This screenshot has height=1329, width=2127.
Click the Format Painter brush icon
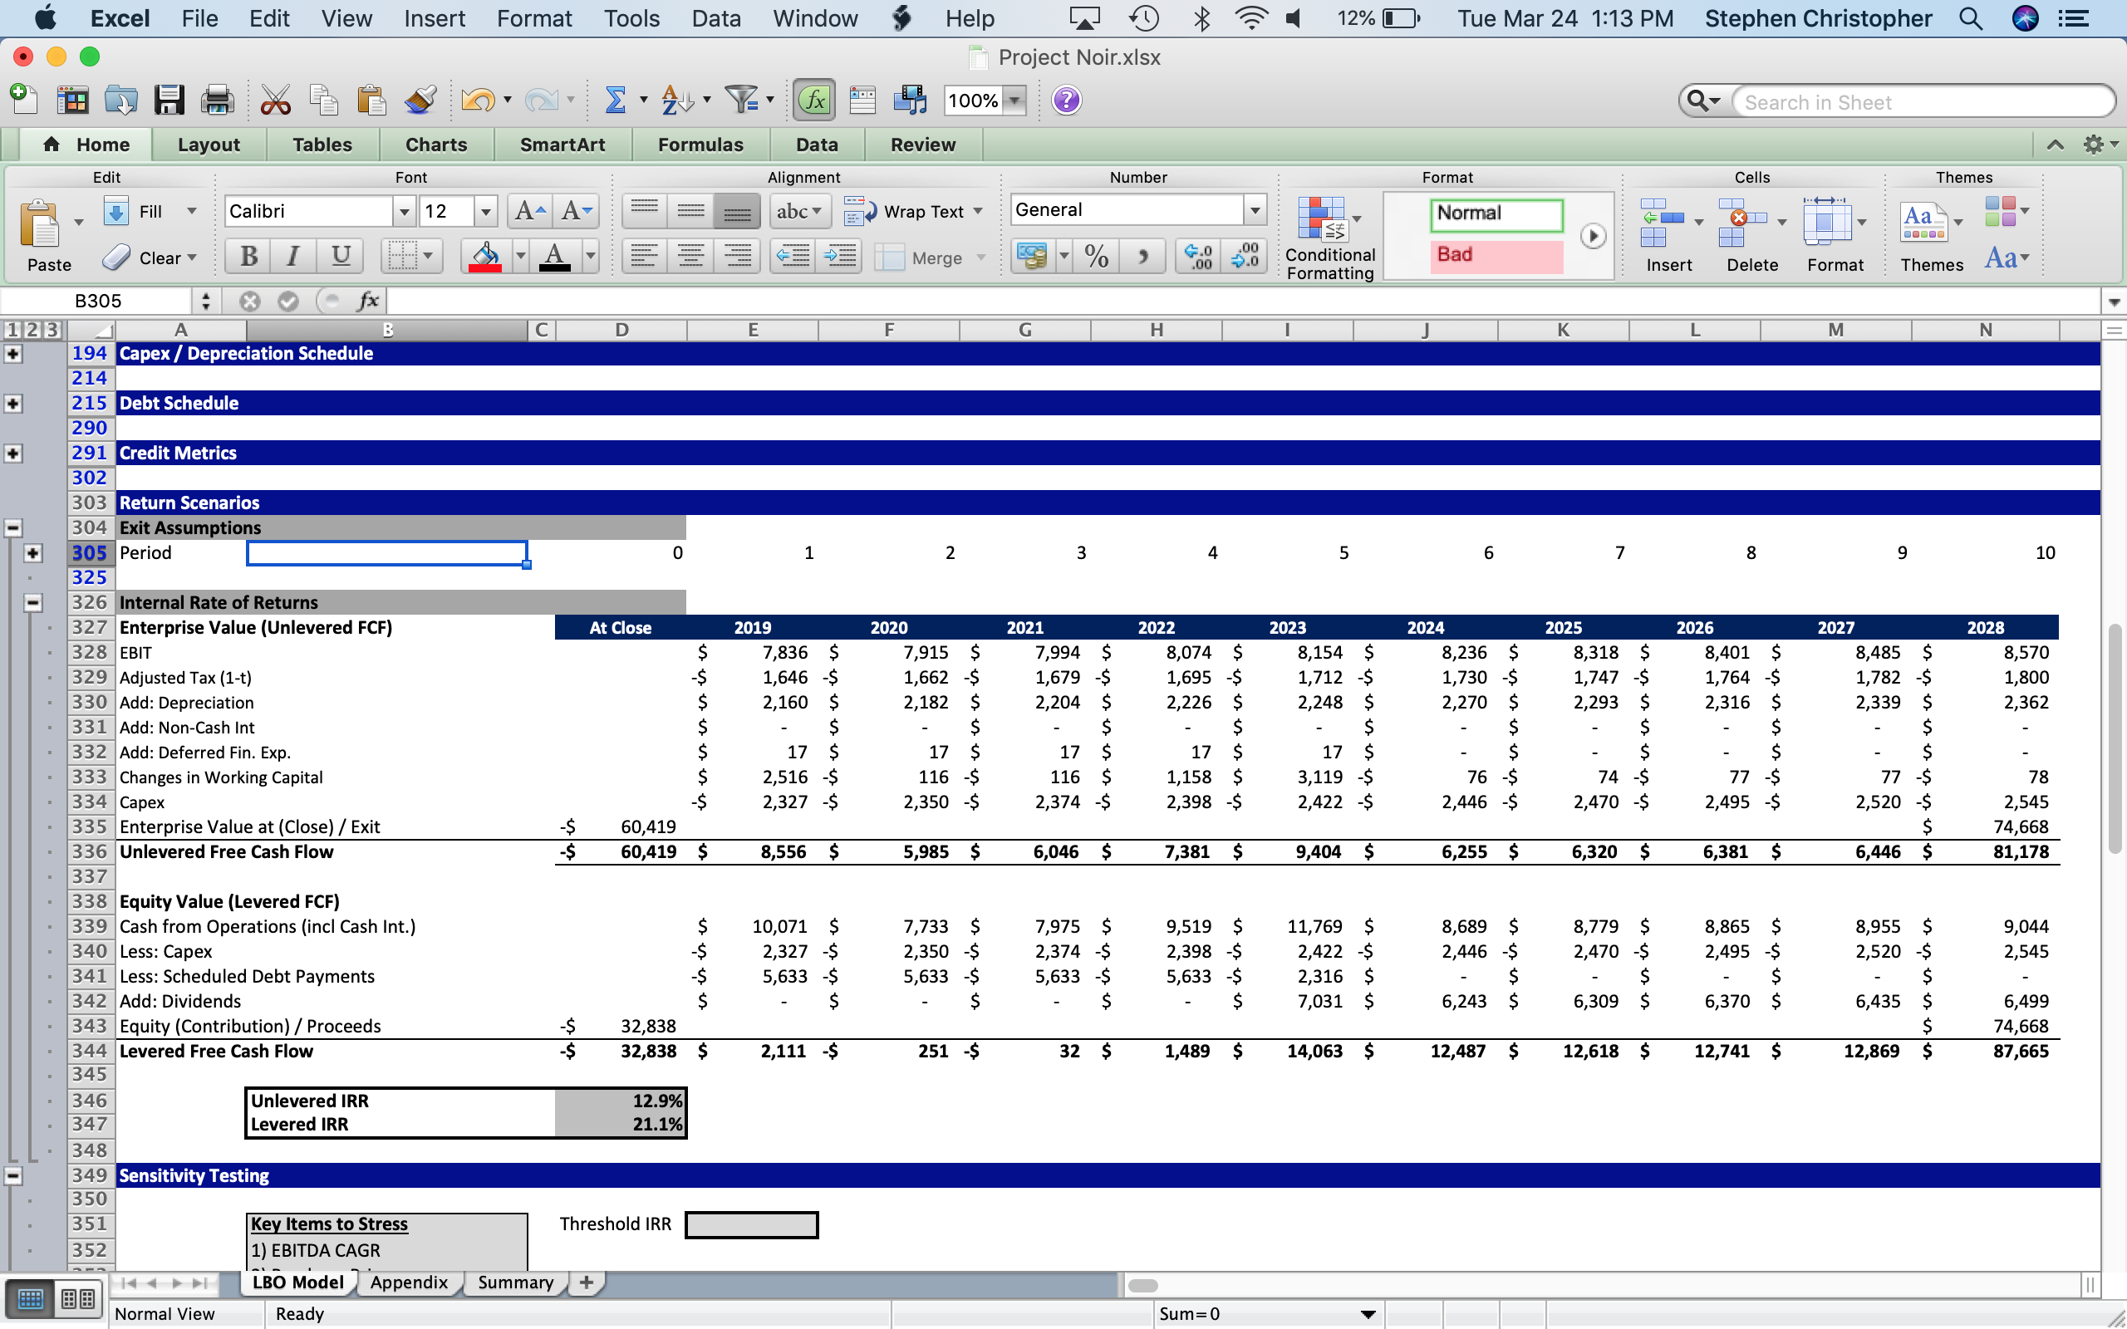(420, 101)
